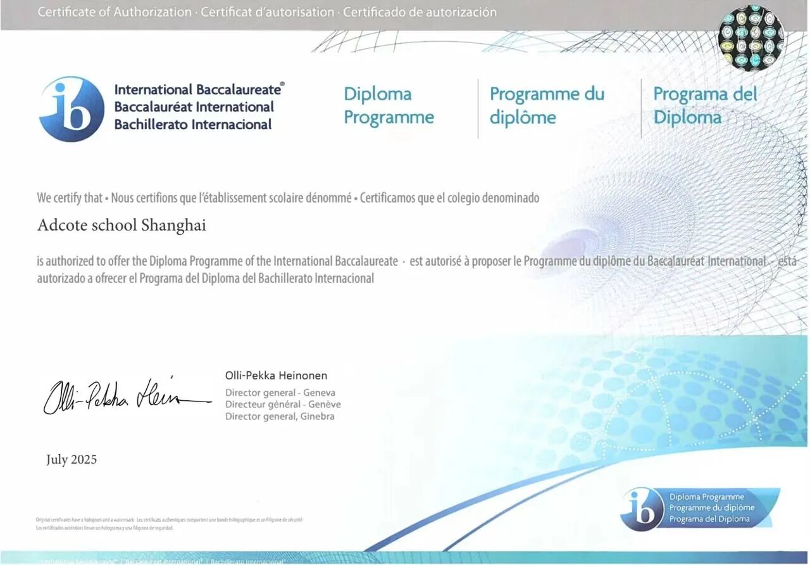
Task: Click the 'July 2025' date
Action: [72, 459]
